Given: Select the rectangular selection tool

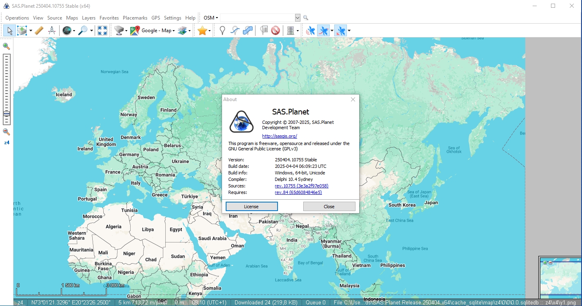Looking at the screenshot, I should point(22,30).
